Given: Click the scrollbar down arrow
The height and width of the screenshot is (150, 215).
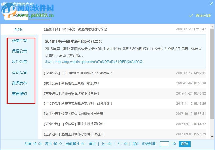Looking at the screenshot, I should pyautogui.click(x=212, y=137).
